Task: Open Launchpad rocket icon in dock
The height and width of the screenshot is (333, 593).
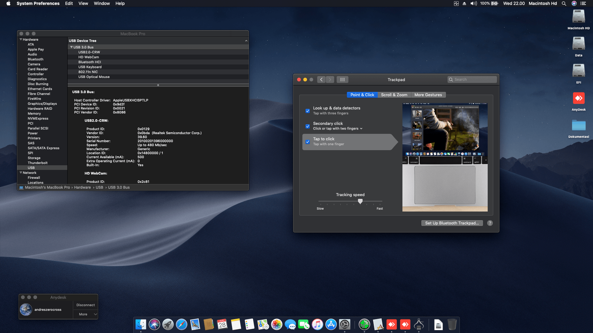Action: [168, 324]
